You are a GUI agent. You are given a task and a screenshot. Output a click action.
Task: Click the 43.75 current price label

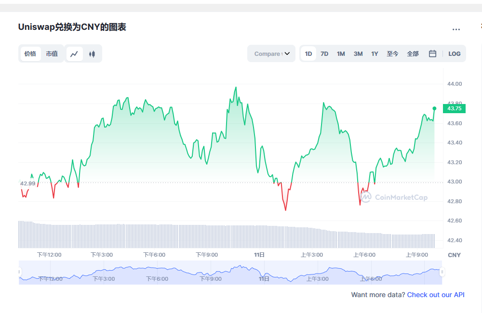click(x=454, y=108)
